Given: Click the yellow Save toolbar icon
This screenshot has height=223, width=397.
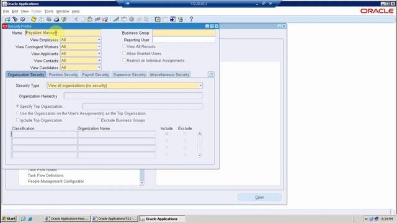Looking at the screenshot, I should (x=33, y=19).
